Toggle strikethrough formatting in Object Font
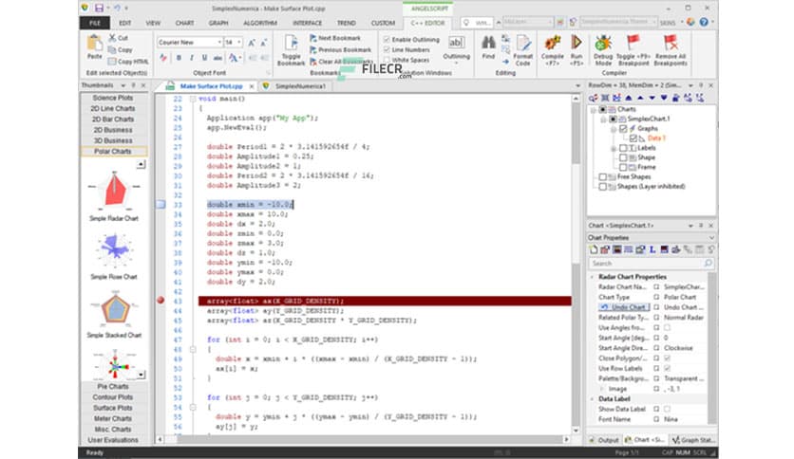This screenshot has width=794, height=459. (217, 58)
